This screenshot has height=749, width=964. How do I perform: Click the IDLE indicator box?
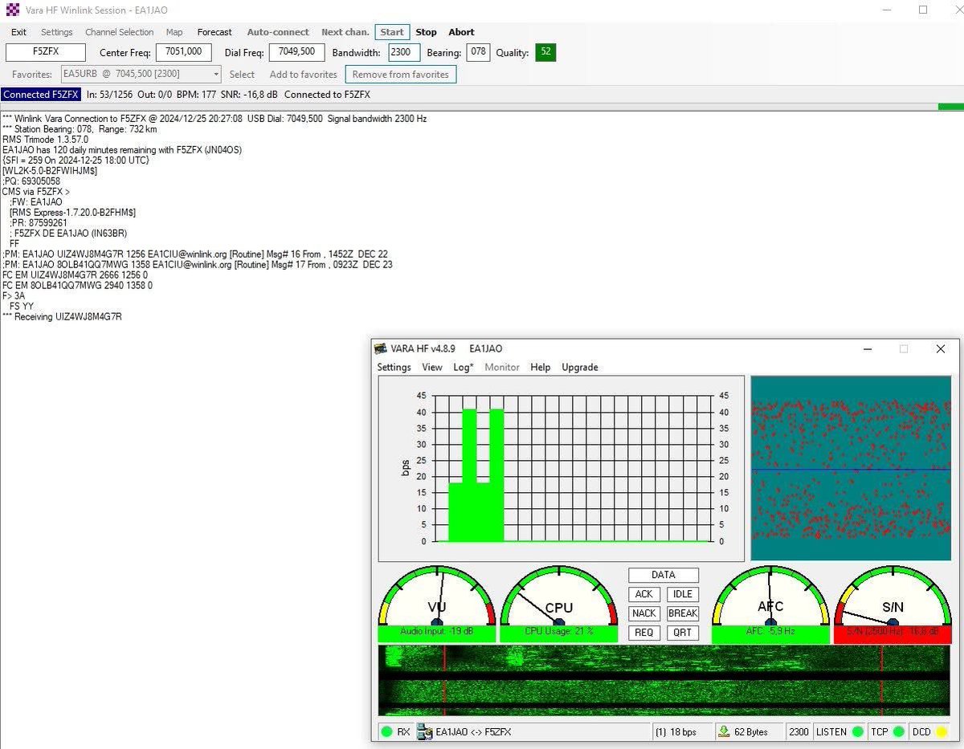click(683, 594)
